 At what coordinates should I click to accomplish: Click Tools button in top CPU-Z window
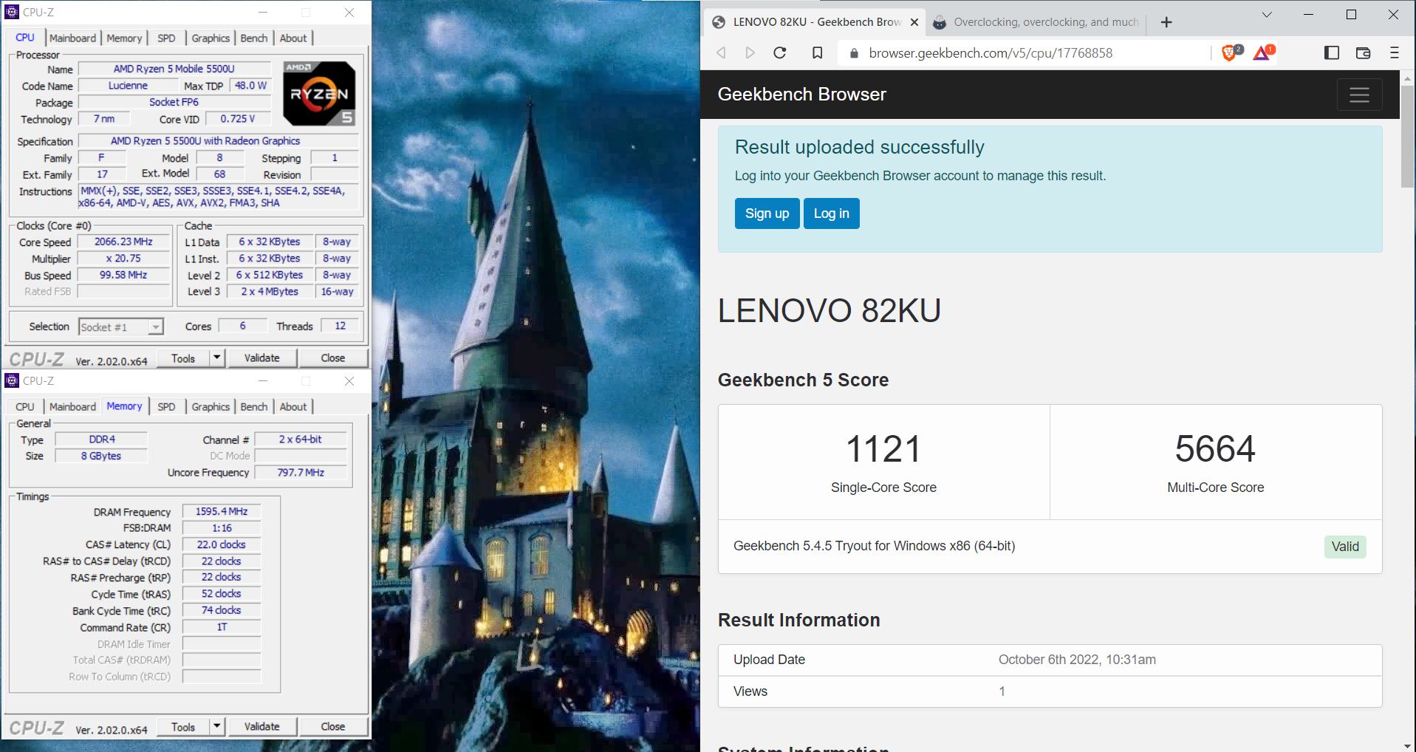point(183,358)
